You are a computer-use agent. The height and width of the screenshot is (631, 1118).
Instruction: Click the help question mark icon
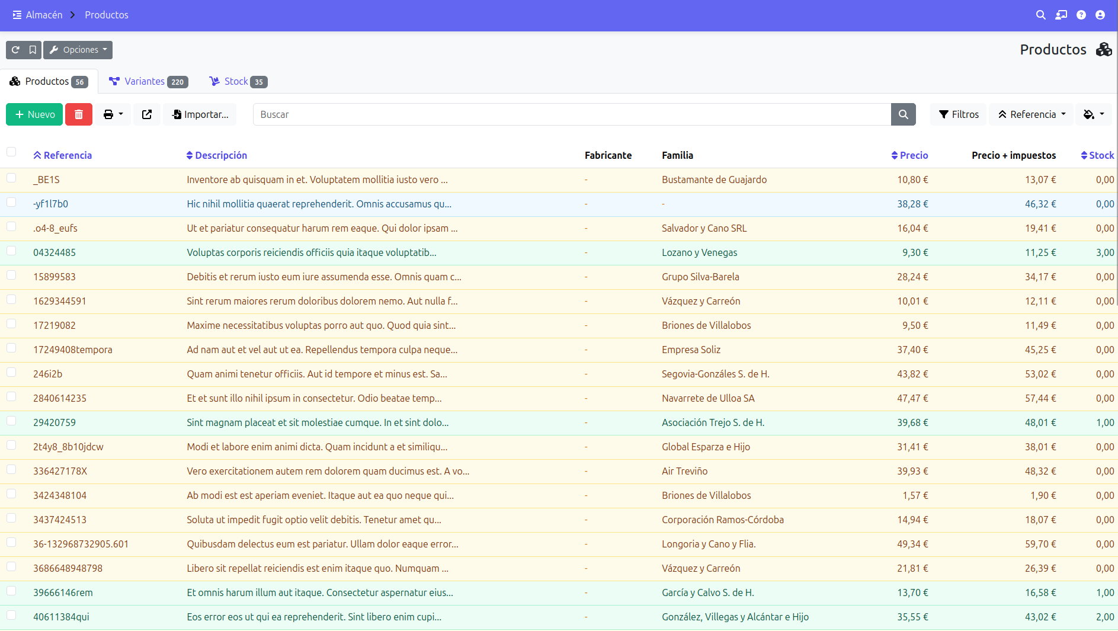(x=1081, y=15)
